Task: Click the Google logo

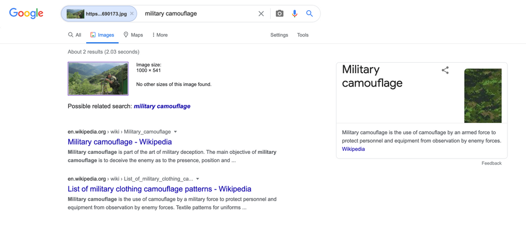Action: [x=26, y=14]
